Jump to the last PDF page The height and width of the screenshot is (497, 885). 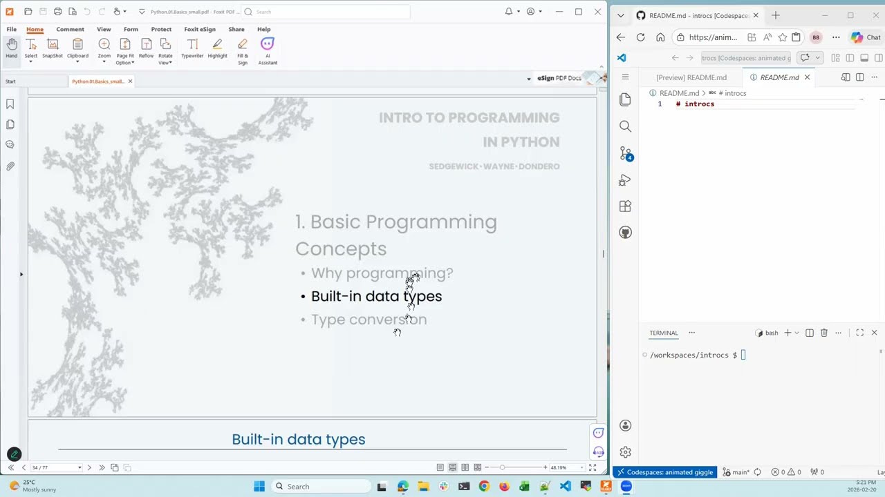[102, 467]
